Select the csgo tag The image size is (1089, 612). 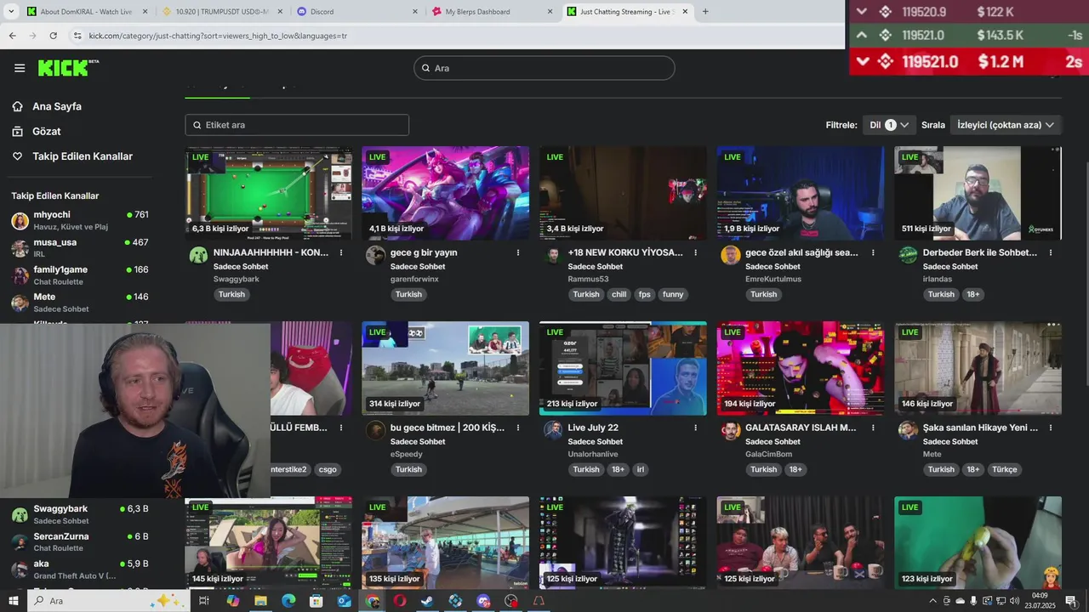point(328,469)
